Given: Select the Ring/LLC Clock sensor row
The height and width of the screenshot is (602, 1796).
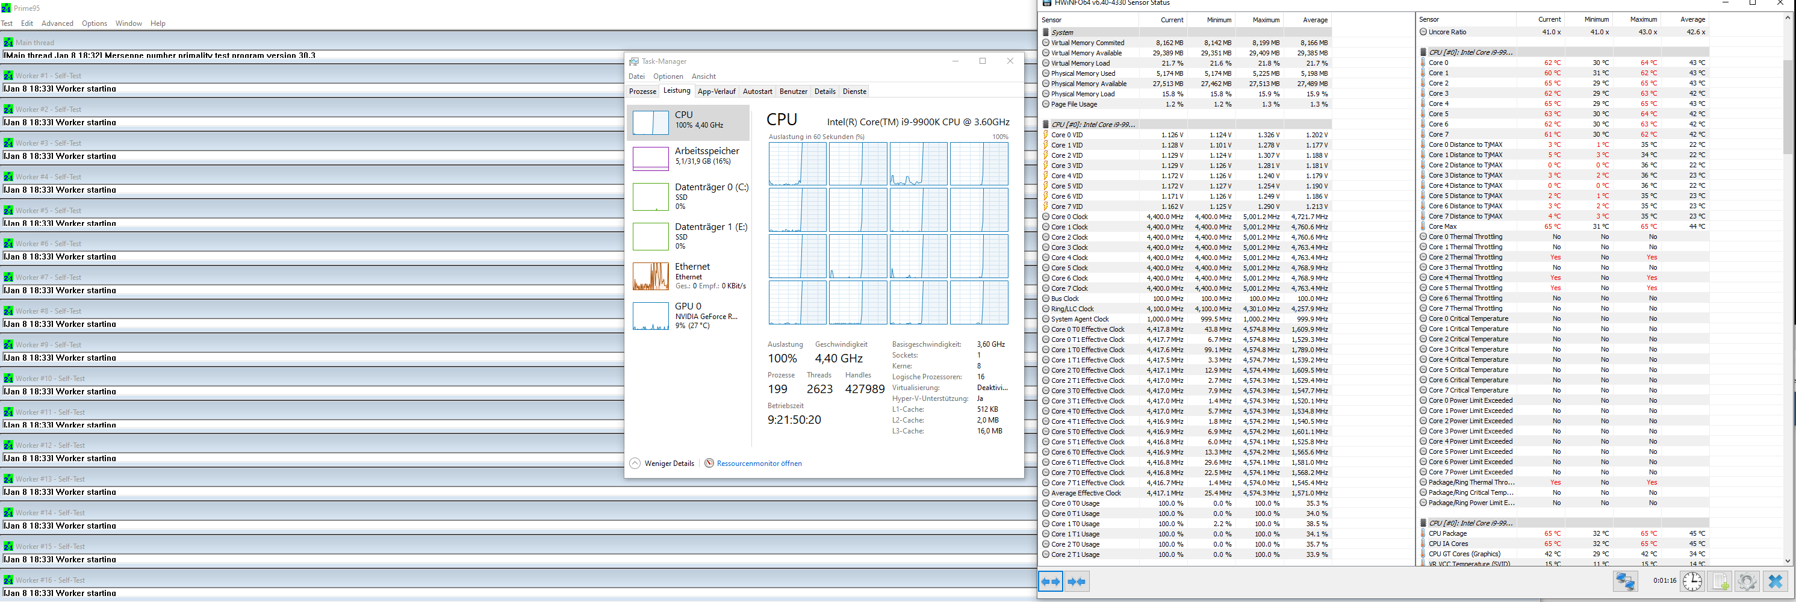Looking at the screenshot, I should click(x=1186, y=309).
